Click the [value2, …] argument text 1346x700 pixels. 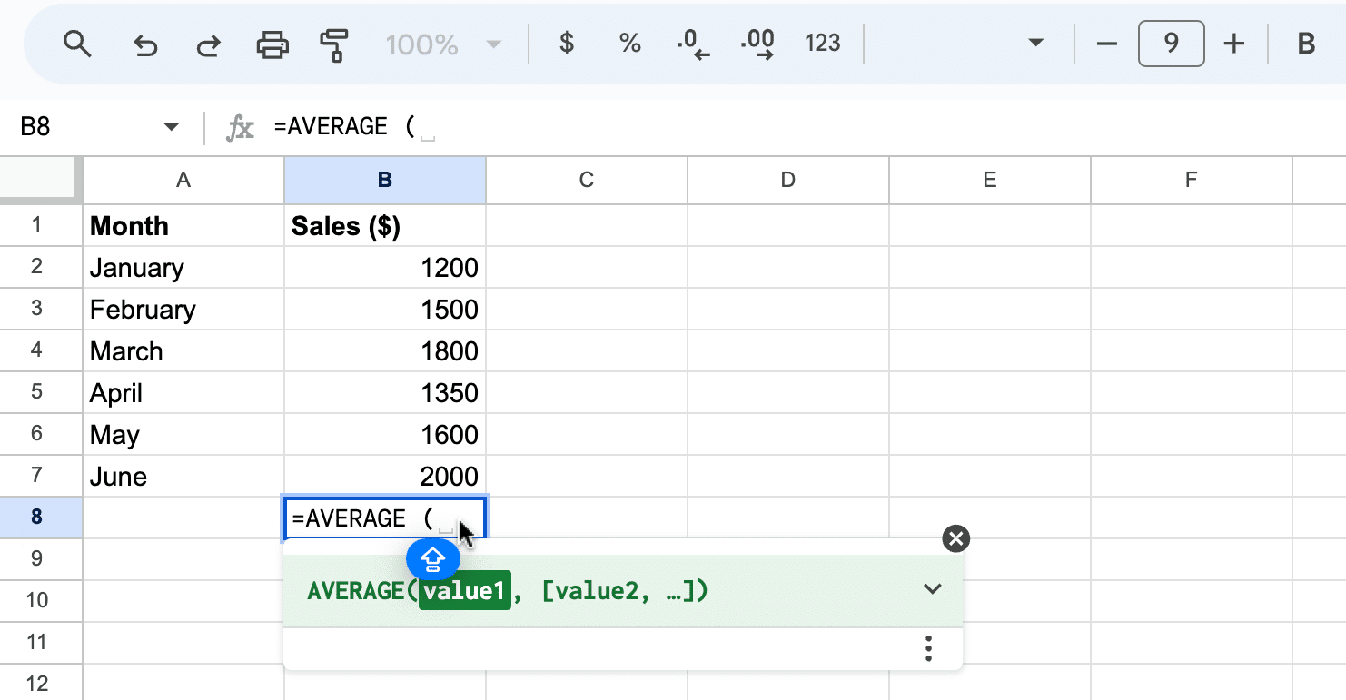click(619, 591)
